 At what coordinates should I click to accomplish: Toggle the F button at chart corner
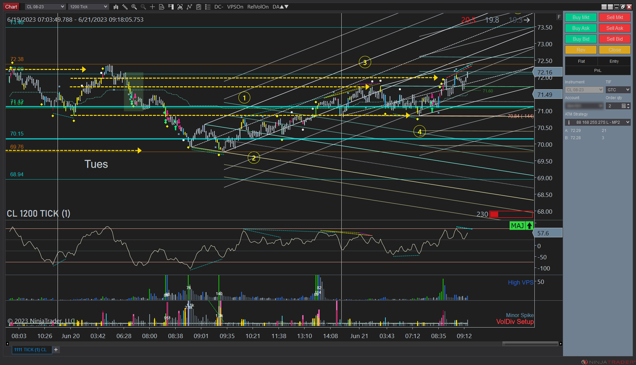pos(559,17)
